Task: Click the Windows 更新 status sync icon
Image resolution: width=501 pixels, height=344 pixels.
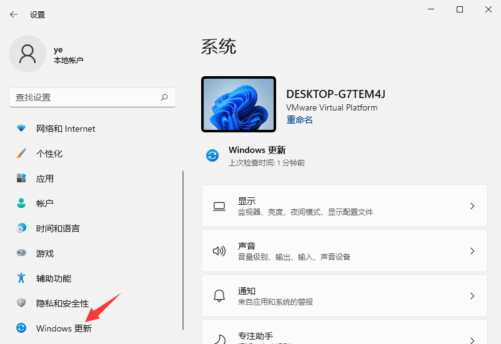Action: (212, 156)
